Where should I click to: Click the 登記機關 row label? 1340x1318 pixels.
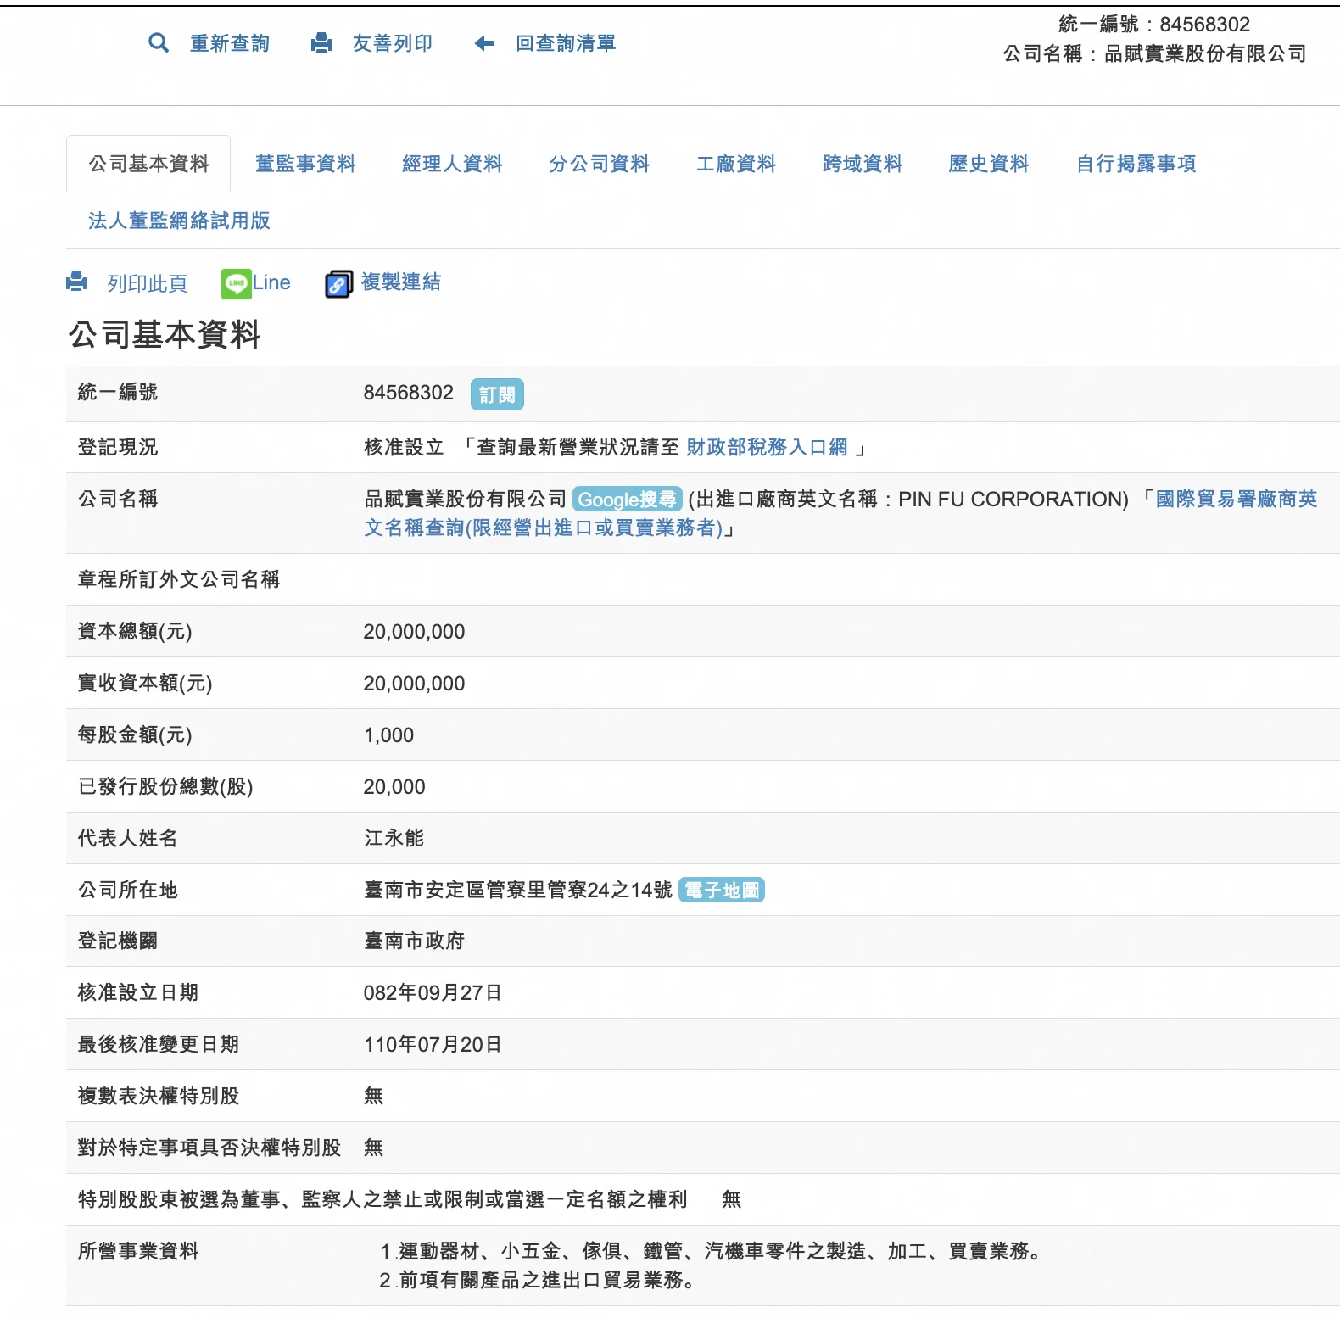[x=118, y=941]
